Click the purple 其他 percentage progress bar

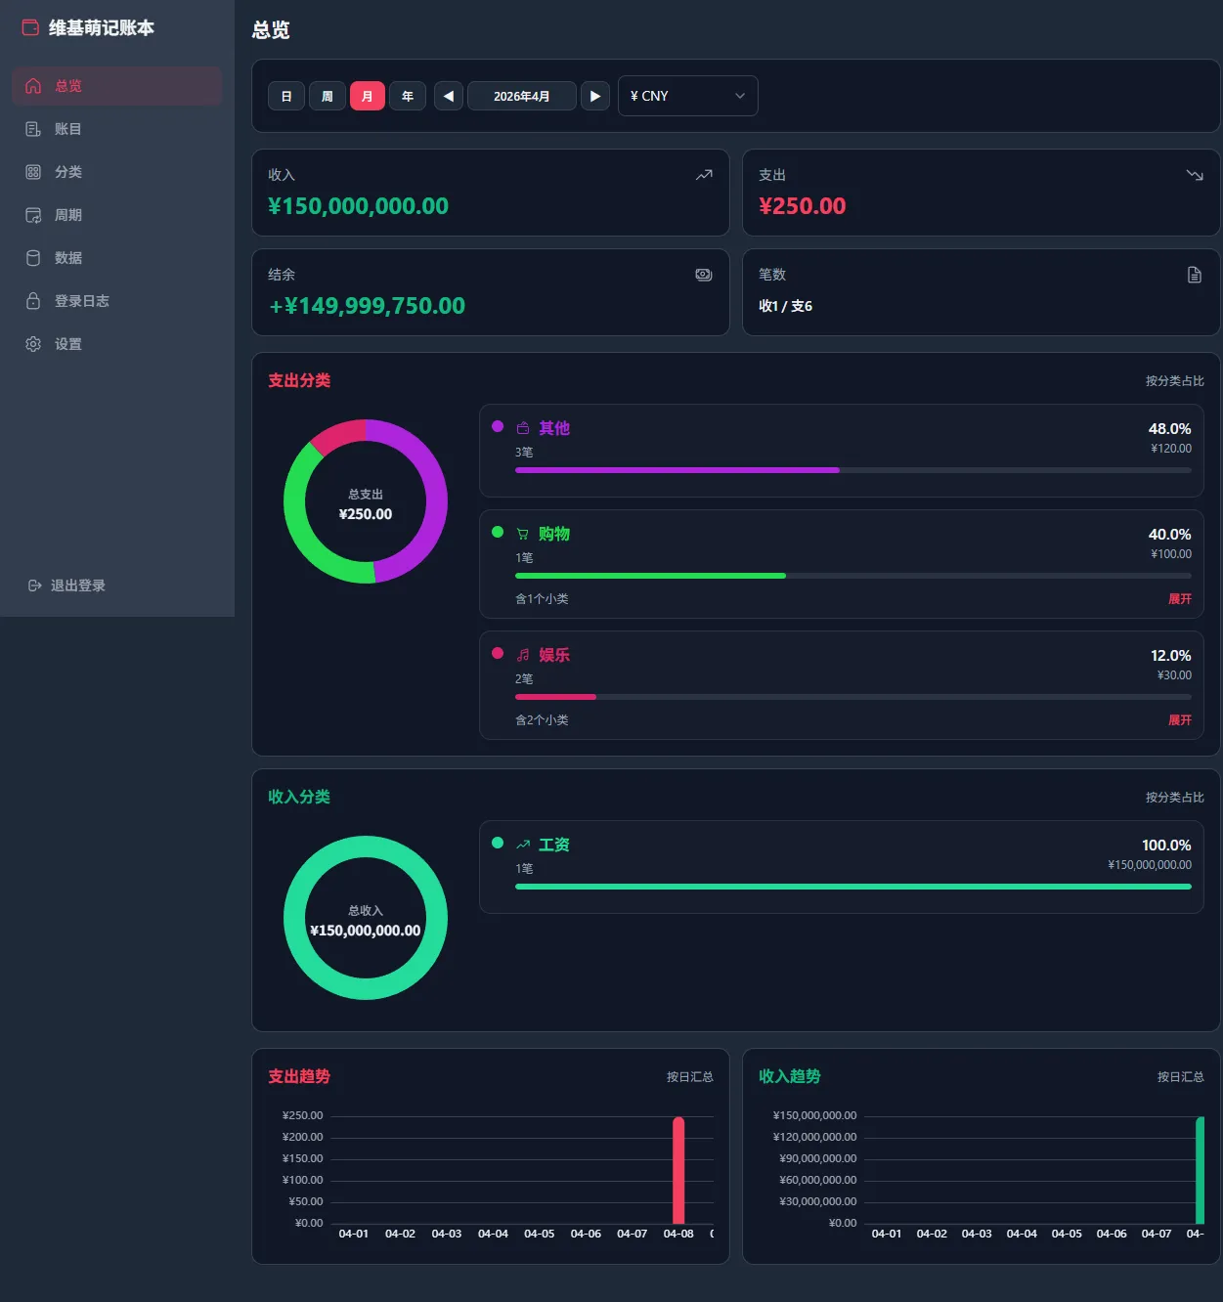677,470
